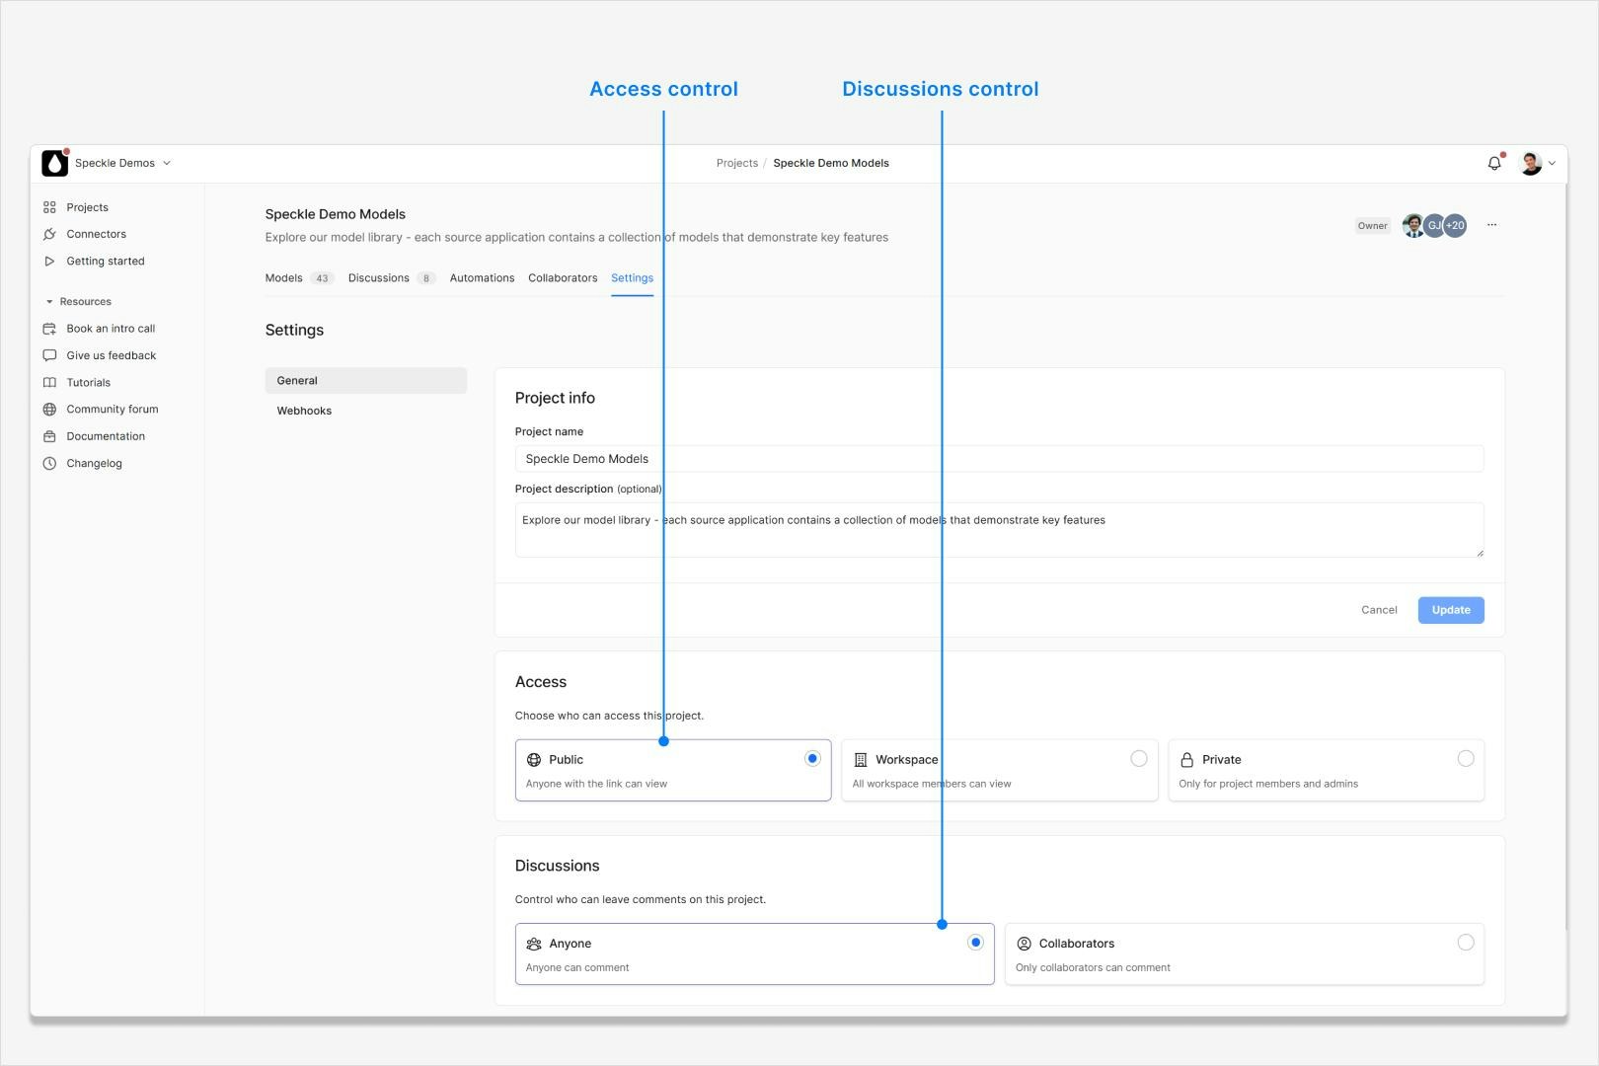
Task: Open the notifications bell
Action: pos(1494,163)
